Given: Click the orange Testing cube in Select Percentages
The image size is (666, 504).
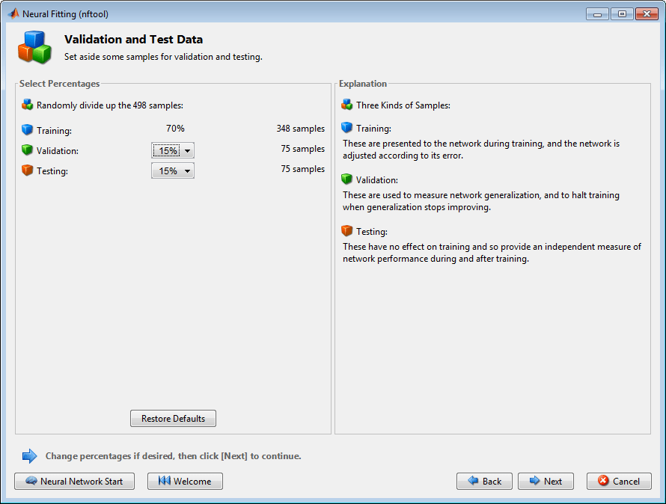Looking at the screenshot, I should 28,170.
